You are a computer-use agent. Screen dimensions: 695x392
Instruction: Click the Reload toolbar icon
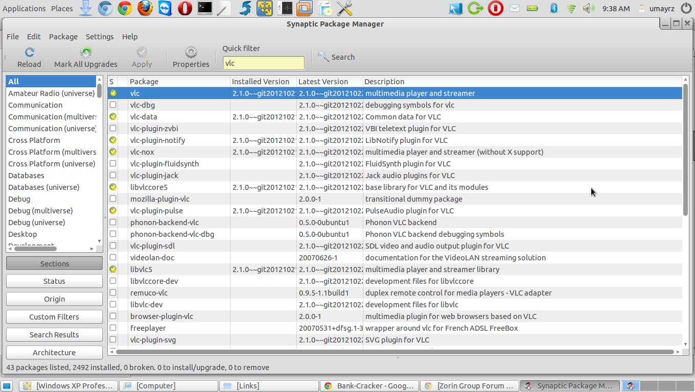pos(29,53)
